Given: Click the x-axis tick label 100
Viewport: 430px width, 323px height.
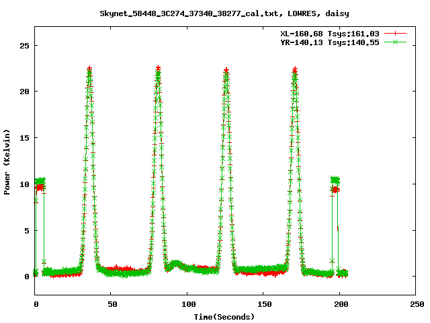Looking at the screenshot, I should click(x=189, y=304).
